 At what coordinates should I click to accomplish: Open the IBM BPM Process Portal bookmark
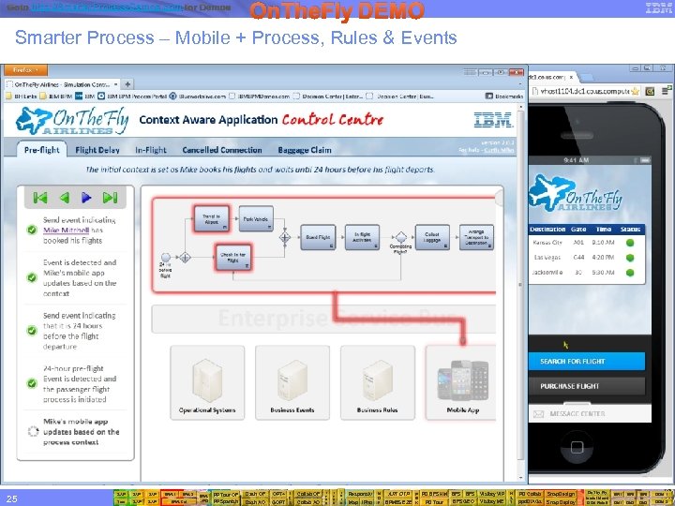[132, 97]
